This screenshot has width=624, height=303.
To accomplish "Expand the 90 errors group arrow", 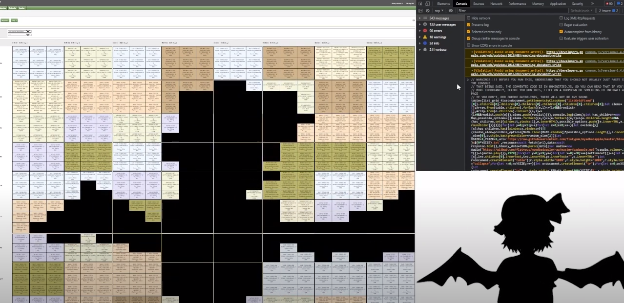I will 419,31.
